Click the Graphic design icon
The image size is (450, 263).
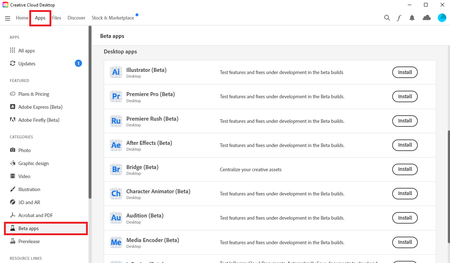coord(13,163)
